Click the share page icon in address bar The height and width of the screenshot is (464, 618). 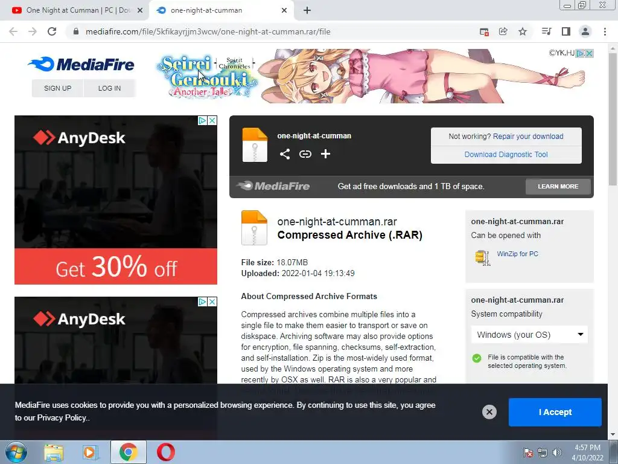(x=503, y=31)
